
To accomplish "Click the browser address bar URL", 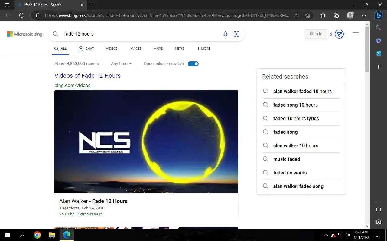I will [167, 15].
